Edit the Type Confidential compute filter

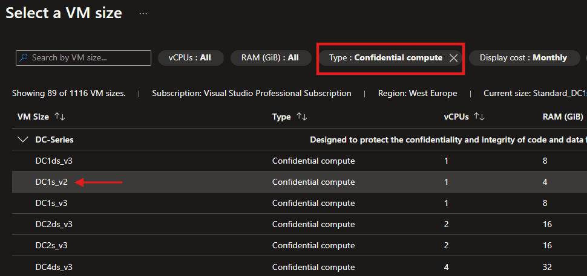(385, 58)
